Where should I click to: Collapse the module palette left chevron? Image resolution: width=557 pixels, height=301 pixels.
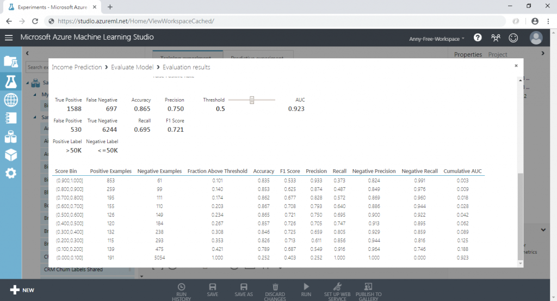click(27, 53)
